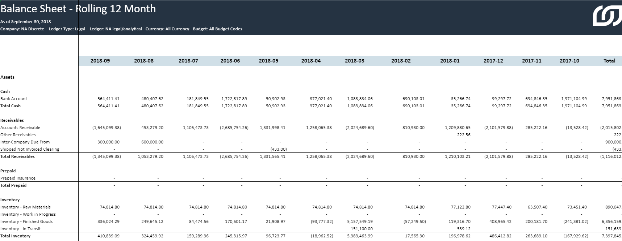Select the Inter-Company Due From row label
The width and height of the screenshot is (622, 241).
click(x=25, y=142)
